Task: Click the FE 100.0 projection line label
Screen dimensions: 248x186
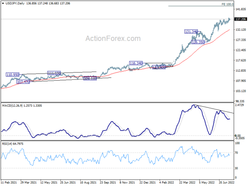Action: click(227, 4)
